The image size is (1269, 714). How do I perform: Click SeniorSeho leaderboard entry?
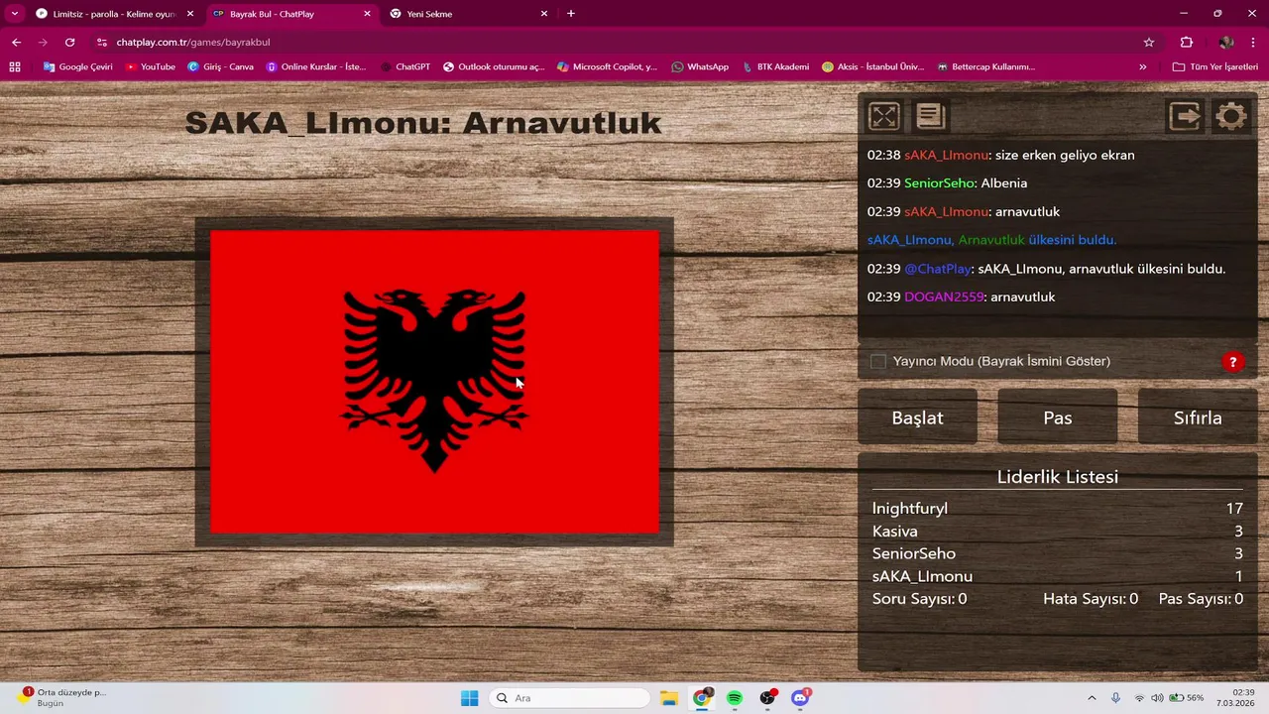914,553
